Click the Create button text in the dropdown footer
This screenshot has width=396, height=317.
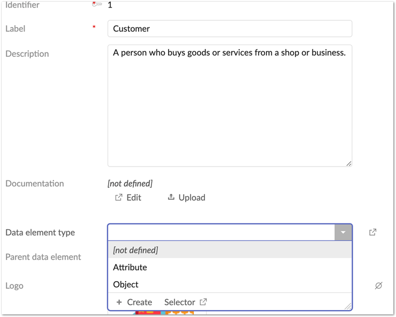tap(140, 302)
